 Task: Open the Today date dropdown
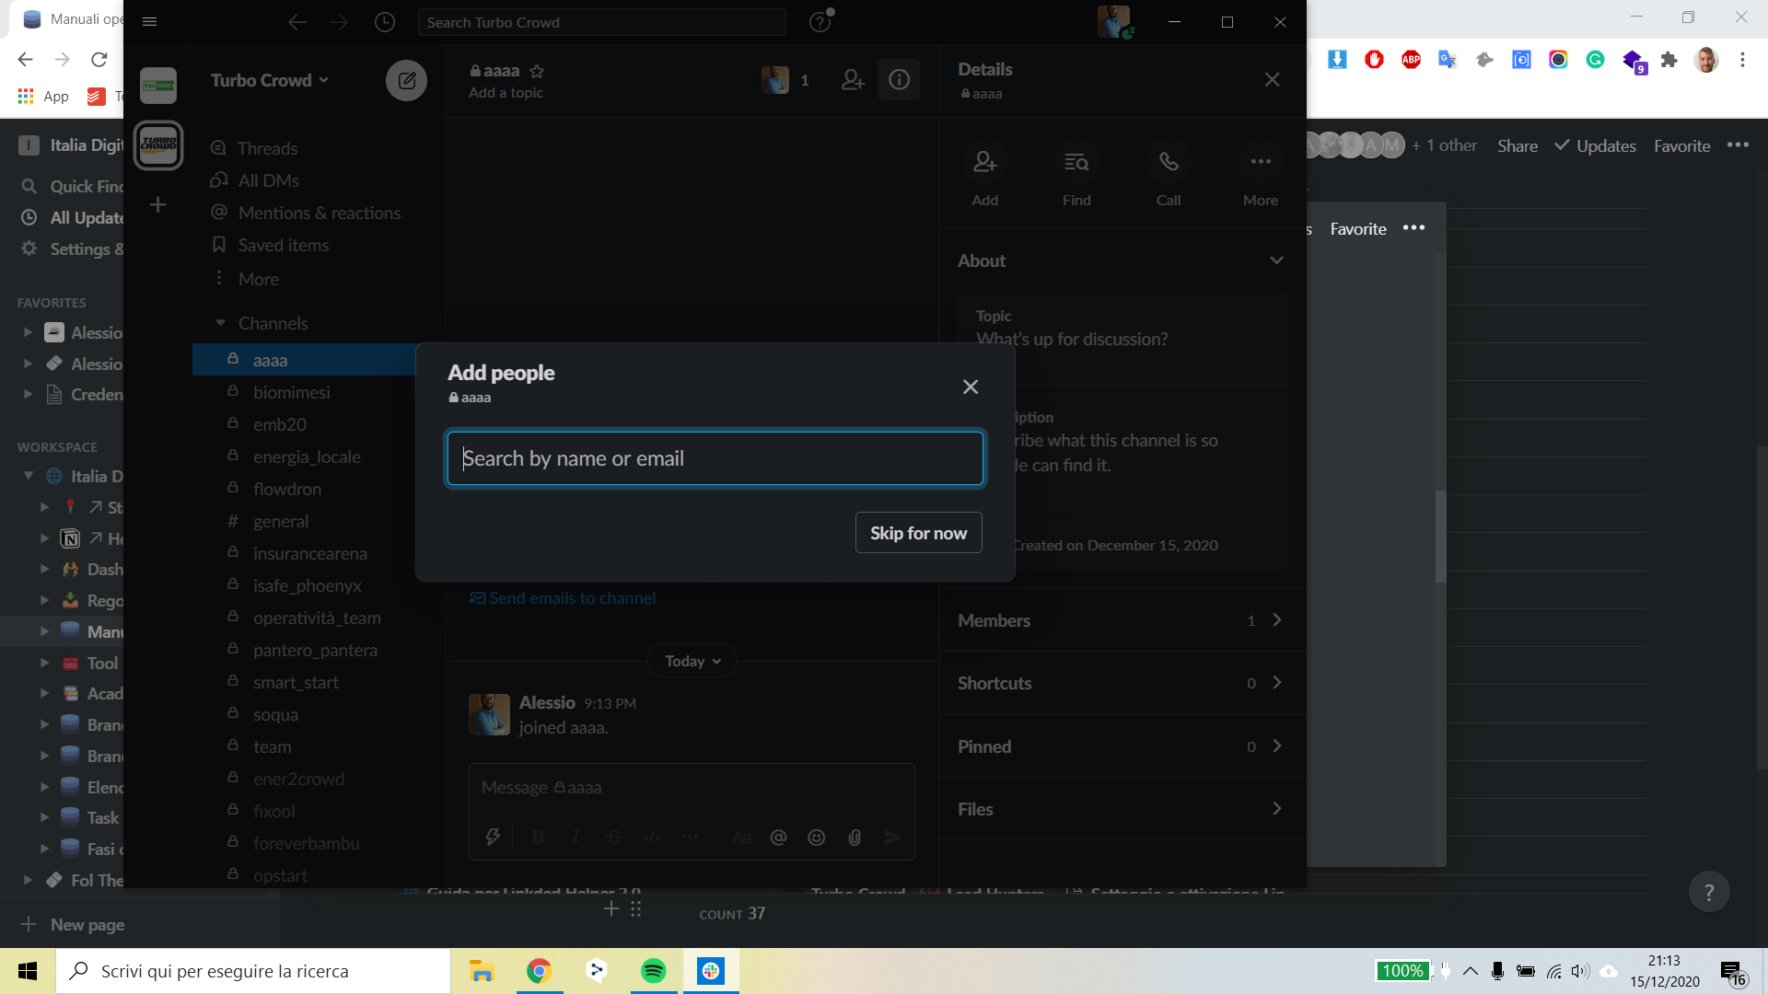(x=692, y=661)
